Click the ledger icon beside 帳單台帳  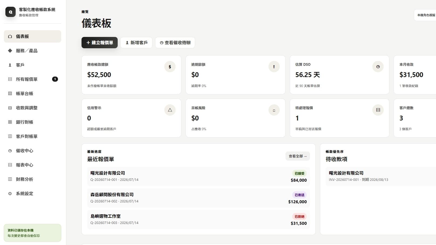click(10, 94)
